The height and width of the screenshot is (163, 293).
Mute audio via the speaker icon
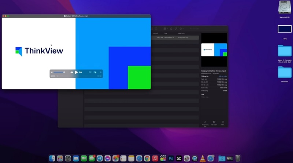pyautogui.click(x=52, y=72)
